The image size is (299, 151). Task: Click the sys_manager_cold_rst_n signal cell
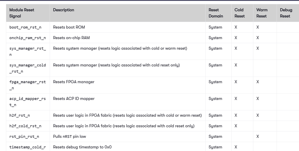pos(28,68)
